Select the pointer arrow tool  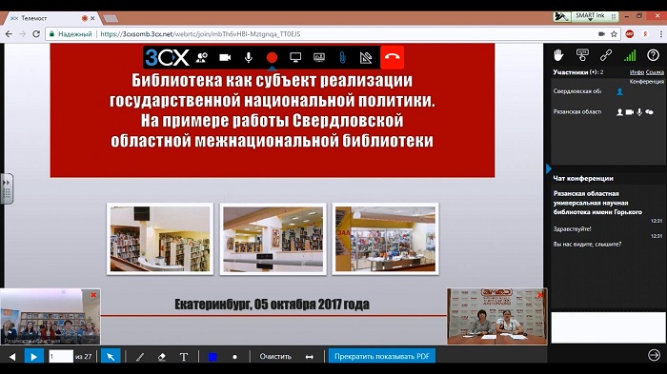click(x=111, y=356)
